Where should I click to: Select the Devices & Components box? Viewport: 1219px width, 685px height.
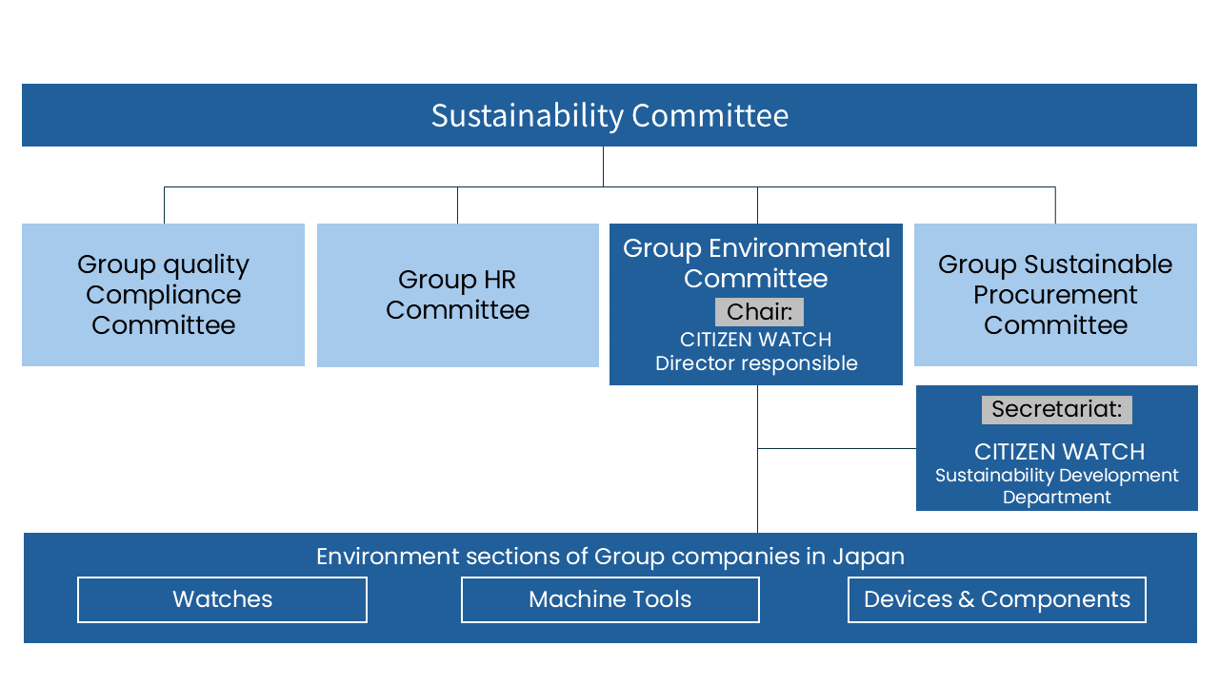[x=997, y=599]
